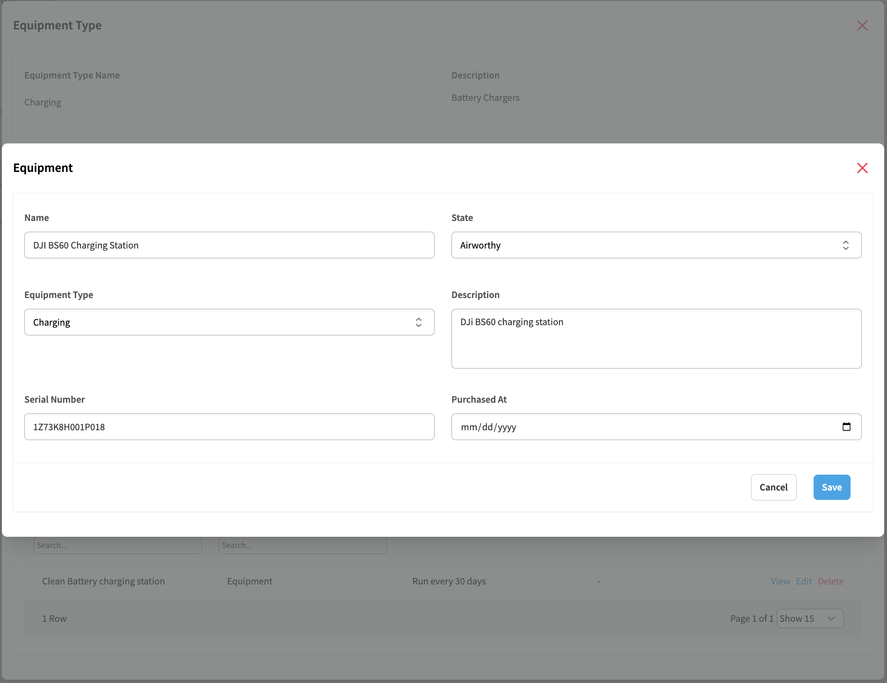Click the Name input field
887x683 pixels.
229,245
